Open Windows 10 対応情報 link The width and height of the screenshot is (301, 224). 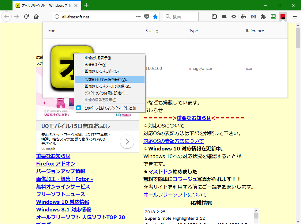tap(62, 202)
